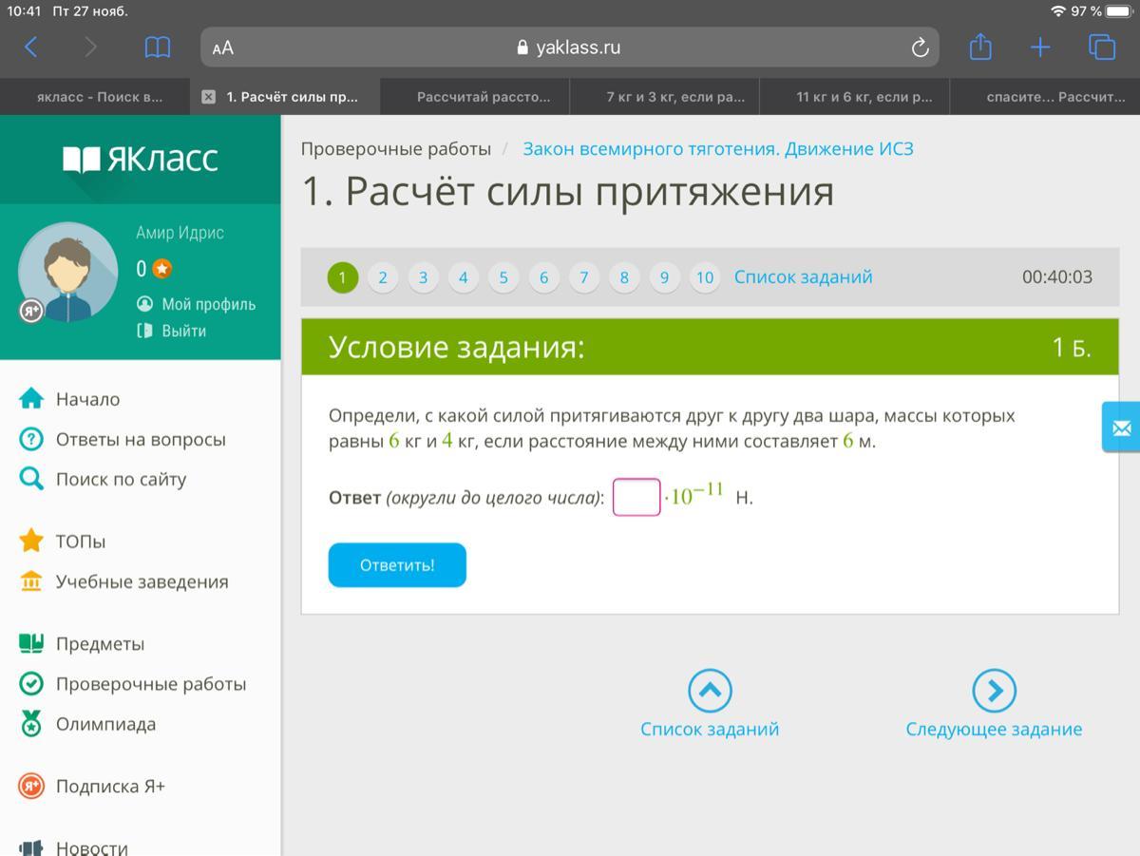Screen dimensions: 1140x856
Task: Click the building icon for Учебные заведения
Action: point(31,580)
